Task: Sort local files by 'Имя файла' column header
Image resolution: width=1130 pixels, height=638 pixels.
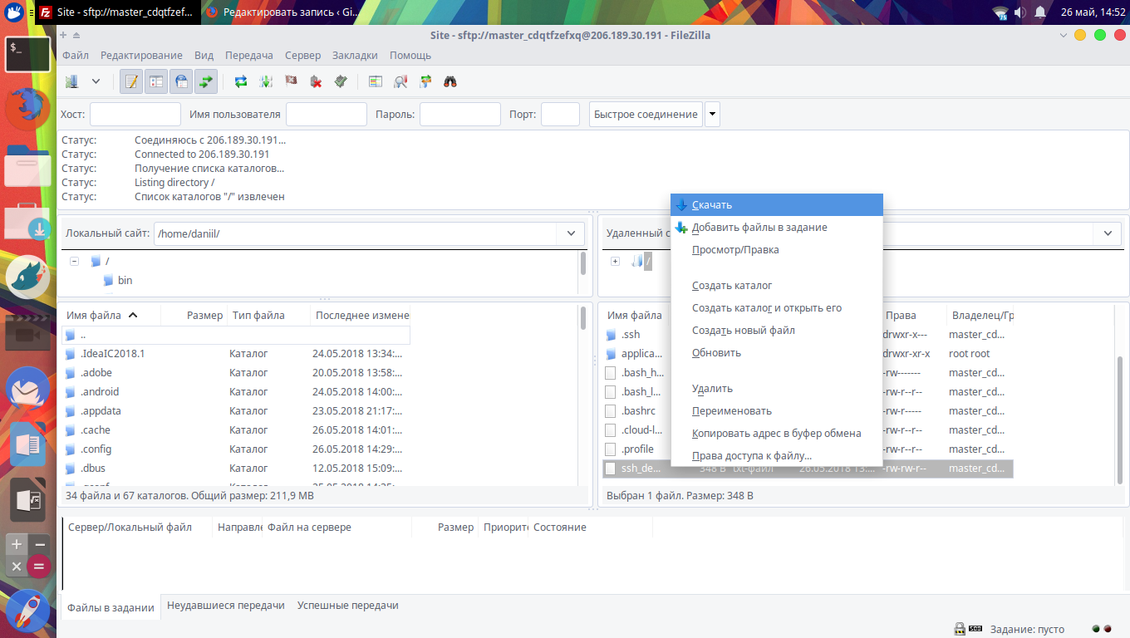Action: [111, 316]
